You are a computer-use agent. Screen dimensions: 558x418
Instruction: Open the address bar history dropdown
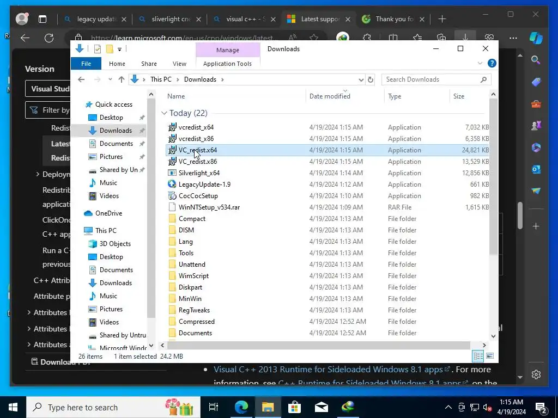361,79
